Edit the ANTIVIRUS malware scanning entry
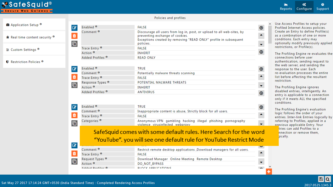The height and width of the screenshot is (187, 333). point(74,69)
